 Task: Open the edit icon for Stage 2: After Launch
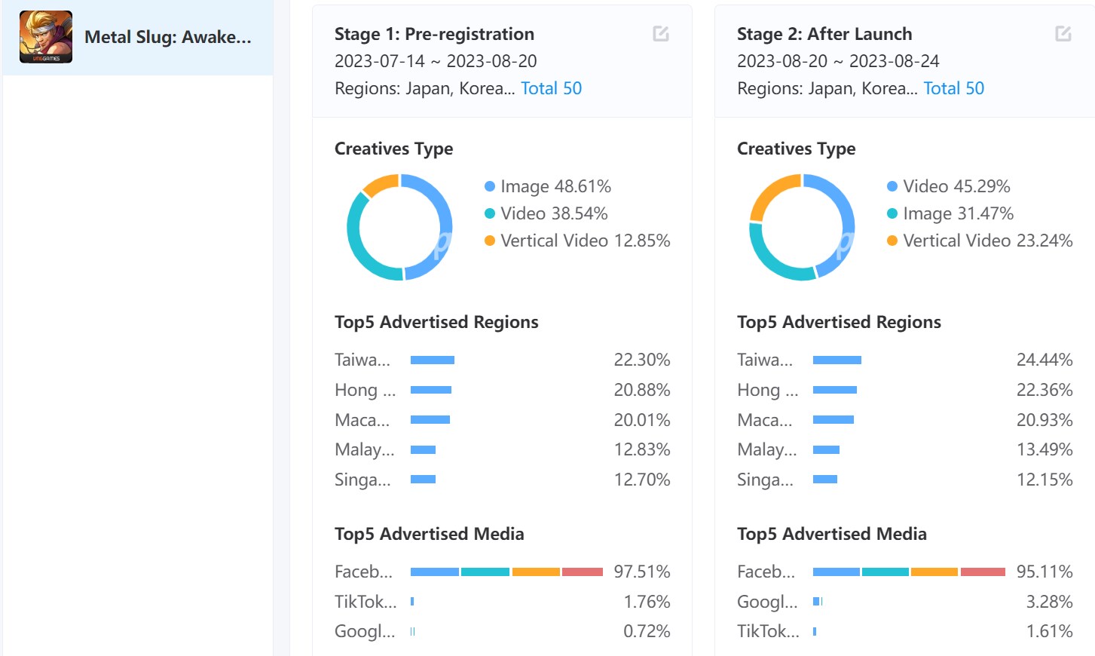tap(1063, 34)
